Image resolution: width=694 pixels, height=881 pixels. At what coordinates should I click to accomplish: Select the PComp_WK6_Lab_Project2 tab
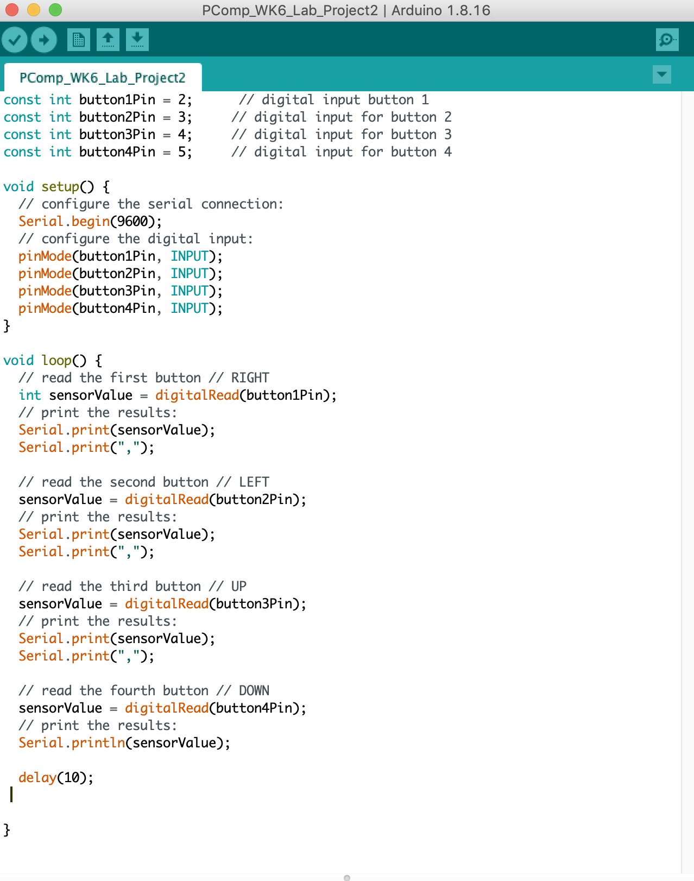click(x=103, y=78)
